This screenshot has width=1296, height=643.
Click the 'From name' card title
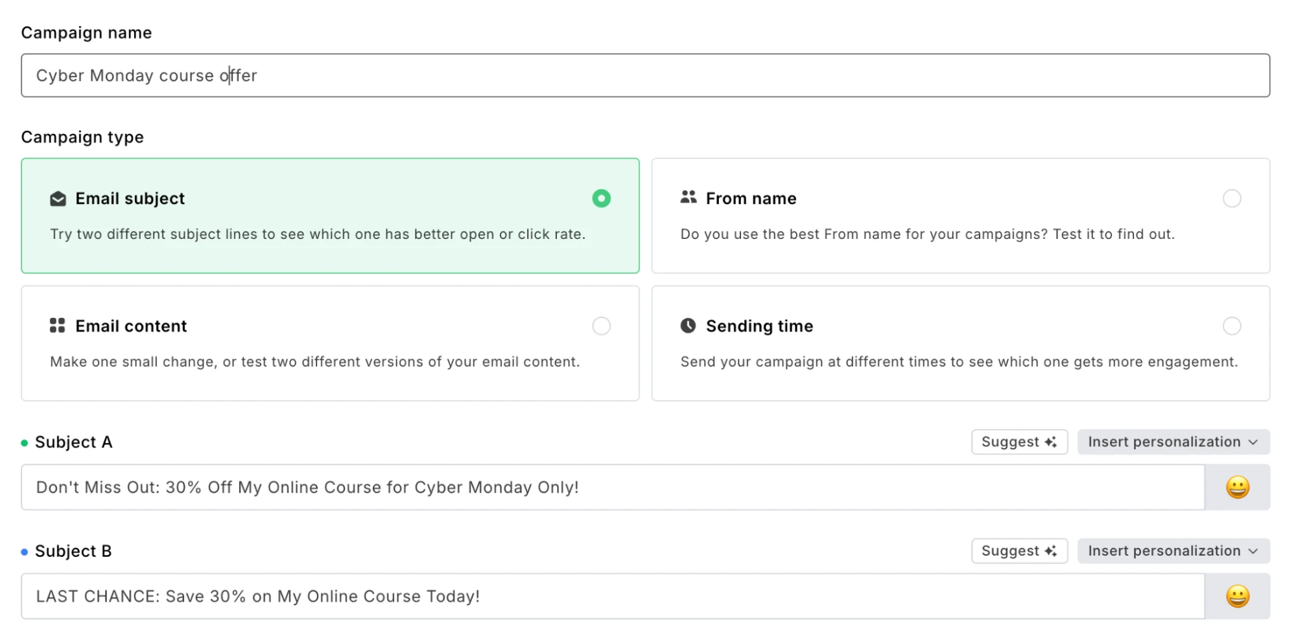click(x=751, y=199)
